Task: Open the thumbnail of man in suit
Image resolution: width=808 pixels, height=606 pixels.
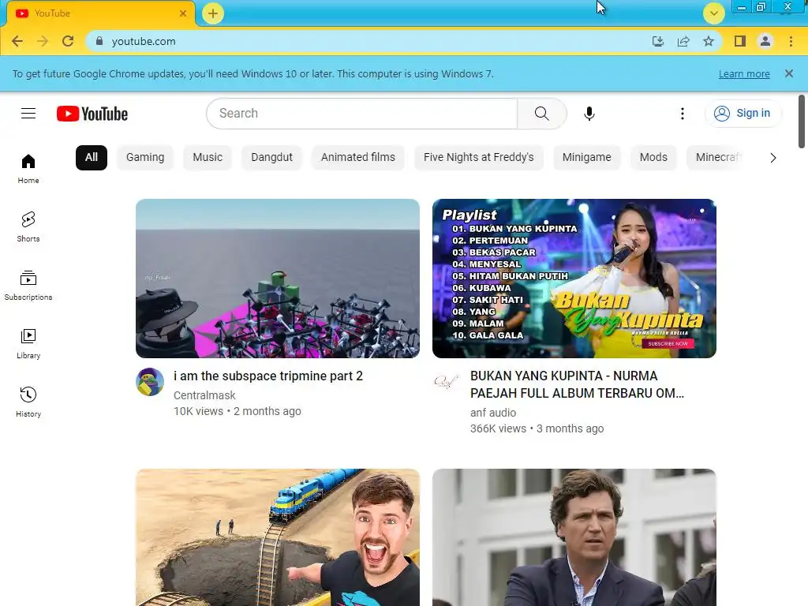Action: click(x=574, y=537)
